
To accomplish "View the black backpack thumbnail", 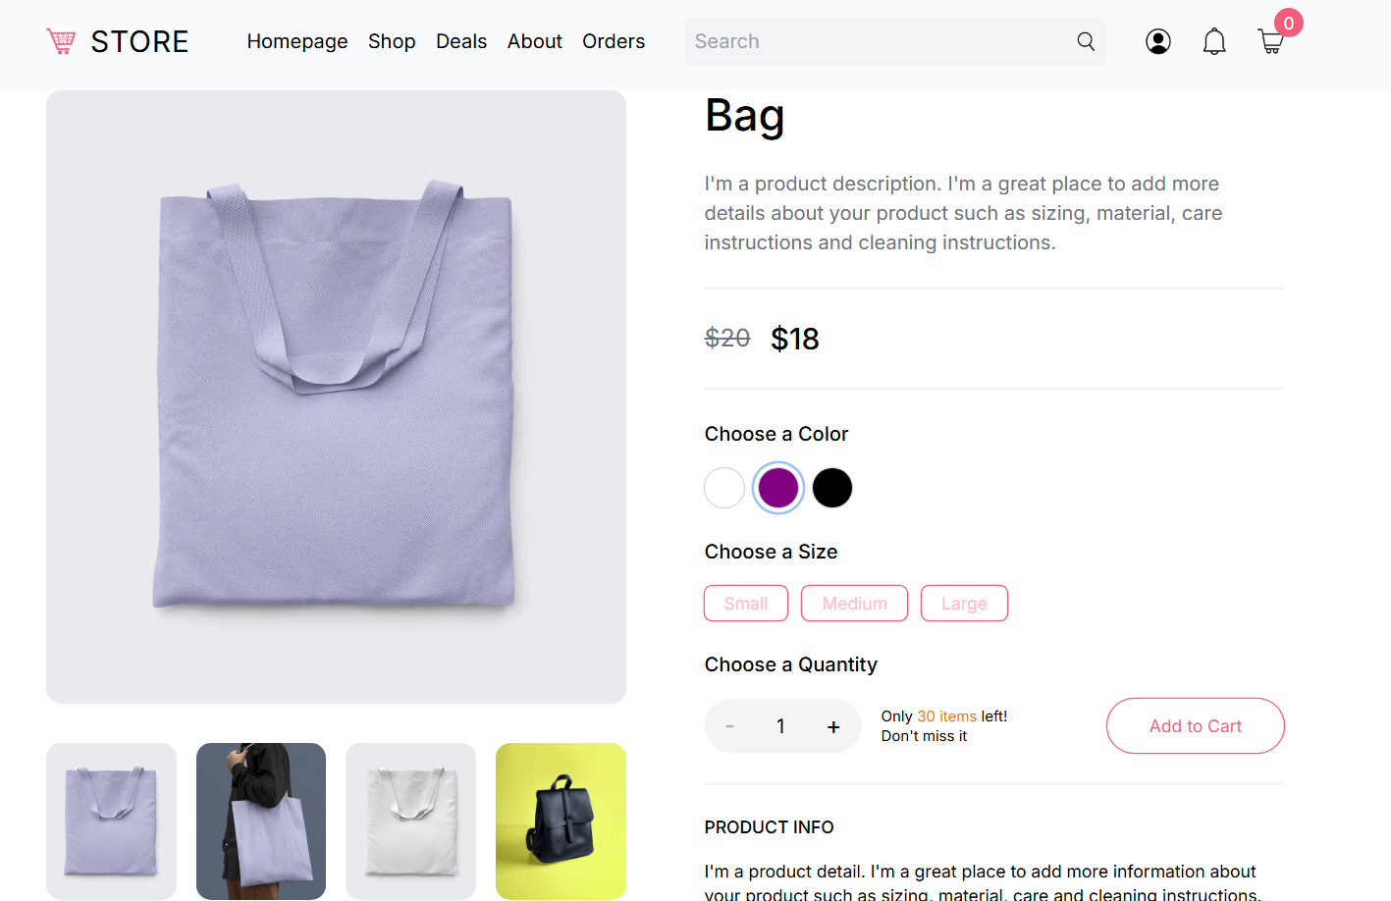I will pyautogui.click(x=561, y=821).
